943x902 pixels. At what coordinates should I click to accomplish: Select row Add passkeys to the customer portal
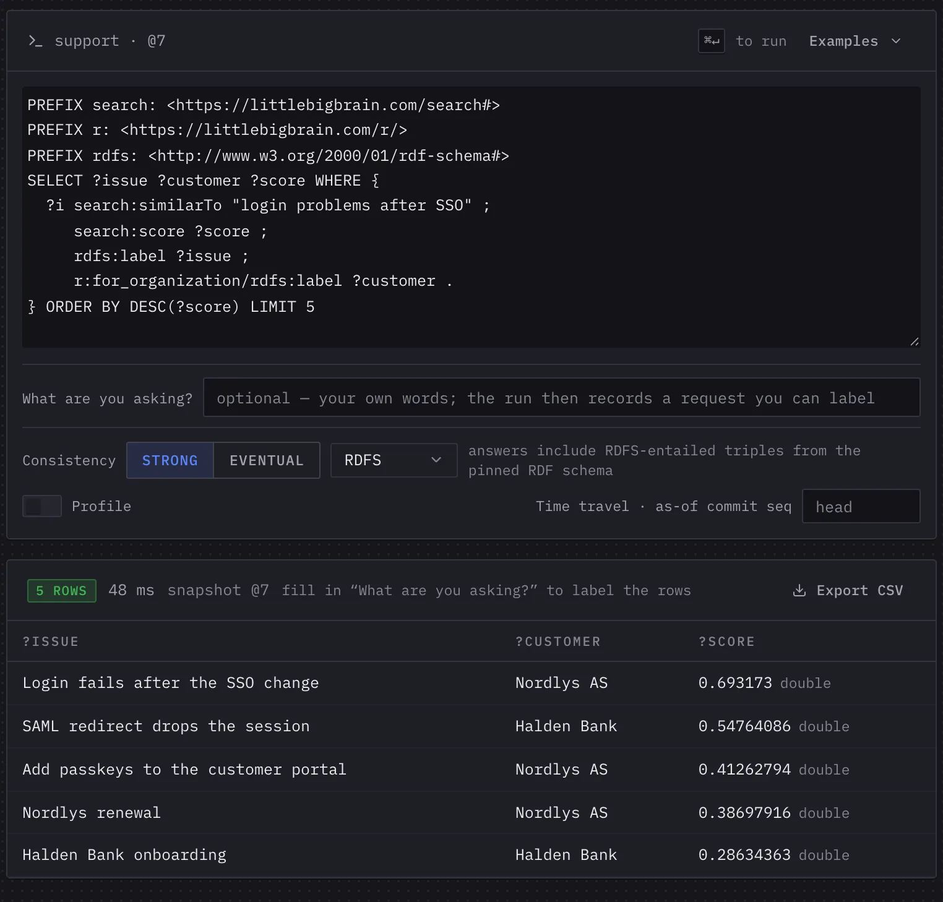coord(471,770)
